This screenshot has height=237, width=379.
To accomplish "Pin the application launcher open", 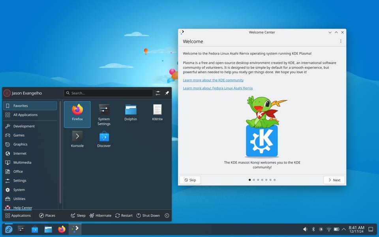I will 166,93.
